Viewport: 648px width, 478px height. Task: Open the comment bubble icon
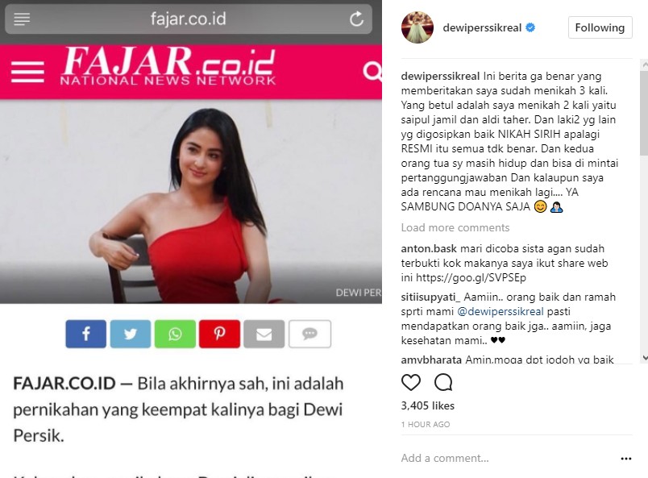click(x=443, y=383)
